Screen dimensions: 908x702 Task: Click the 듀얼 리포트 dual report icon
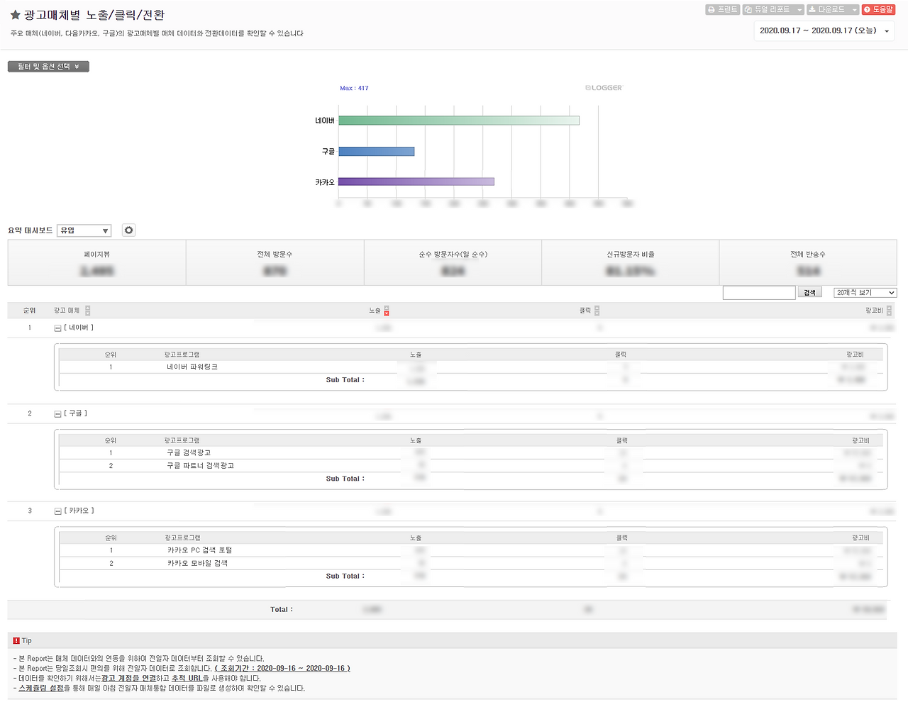pyautogui.click(x=748, y=9)
